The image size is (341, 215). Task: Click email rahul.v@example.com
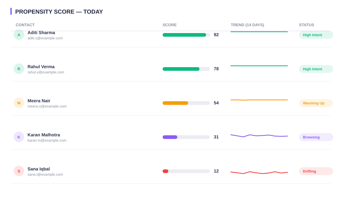(x=46, y=72)
